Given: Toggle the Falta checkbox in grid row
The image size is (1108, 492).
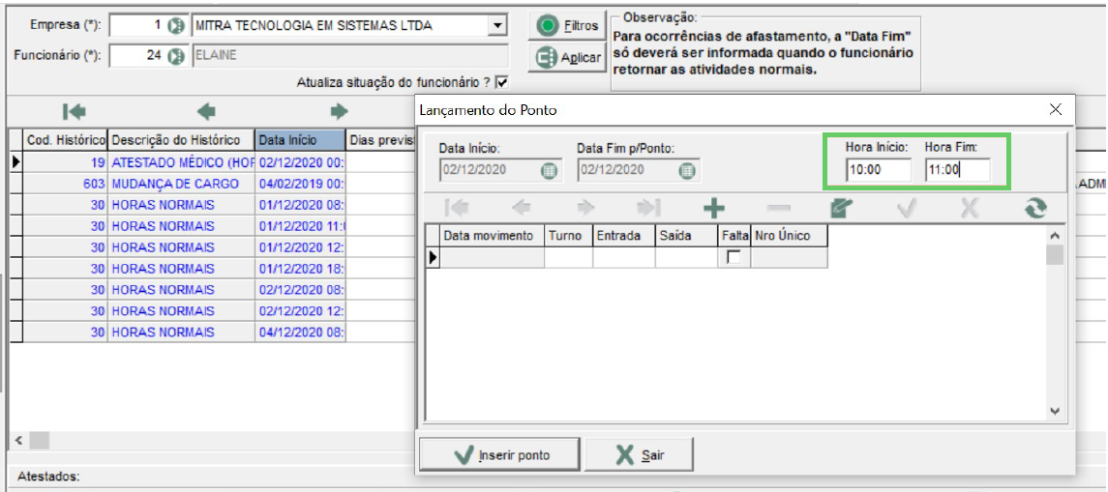Looking at the screenshot, I should [x=734, y=258].
